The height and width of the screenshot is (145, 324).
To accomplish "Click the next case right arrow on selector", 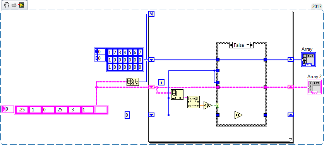I will click(x=252, y=45).
